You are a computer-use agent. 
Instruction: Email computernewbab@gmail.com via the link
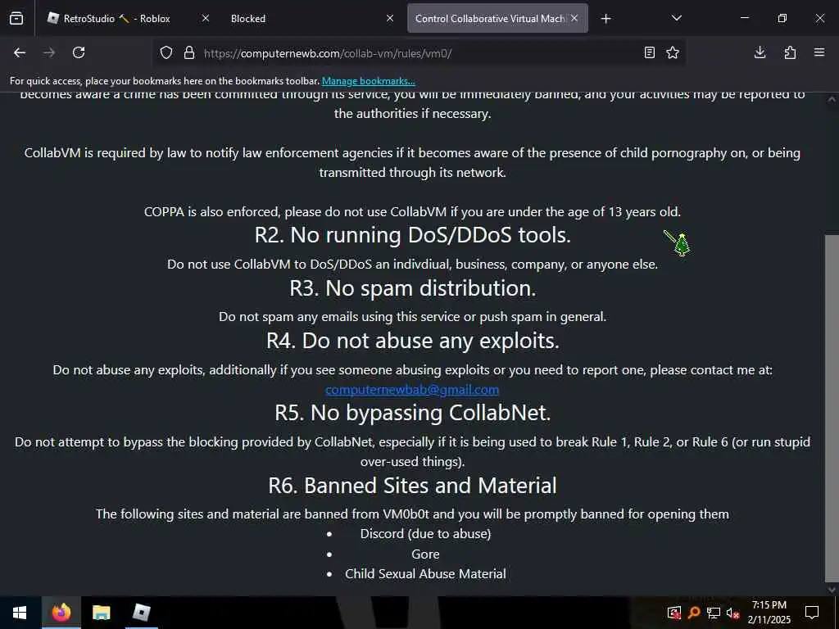point(412,389)
